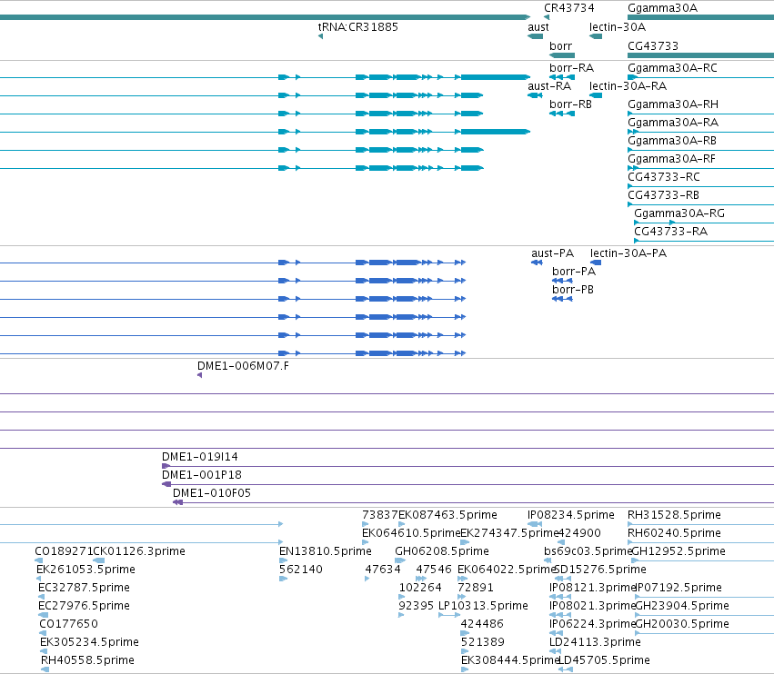
Task: Select the 424486 feature label
Action: 482,624
